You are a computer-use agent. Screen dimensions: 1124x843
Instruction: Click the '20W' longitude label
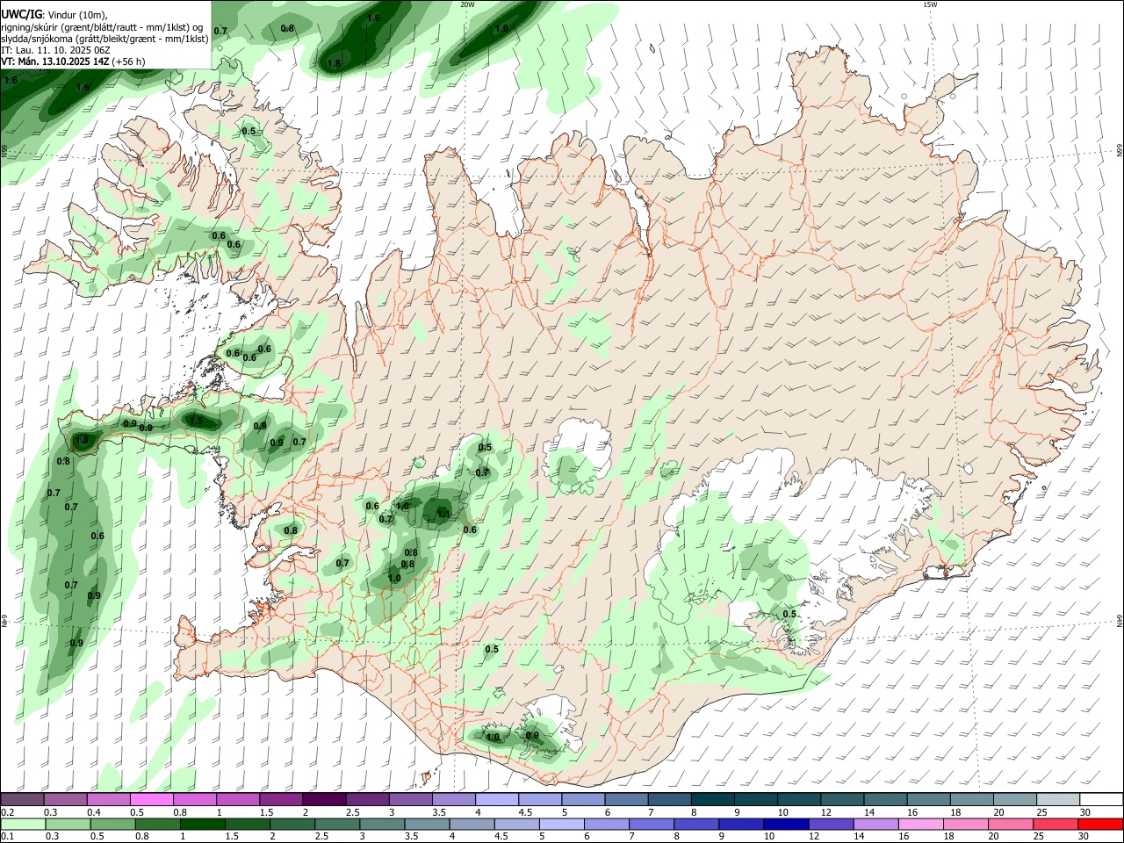[x=467, y=4]
